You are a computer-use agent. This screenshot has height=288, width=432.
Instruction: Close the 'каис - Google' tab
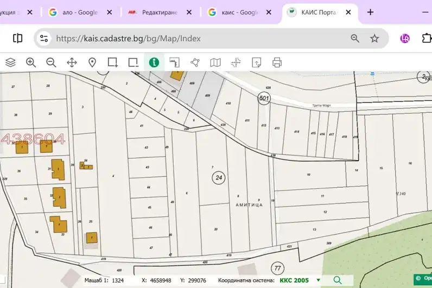point(269,12)
